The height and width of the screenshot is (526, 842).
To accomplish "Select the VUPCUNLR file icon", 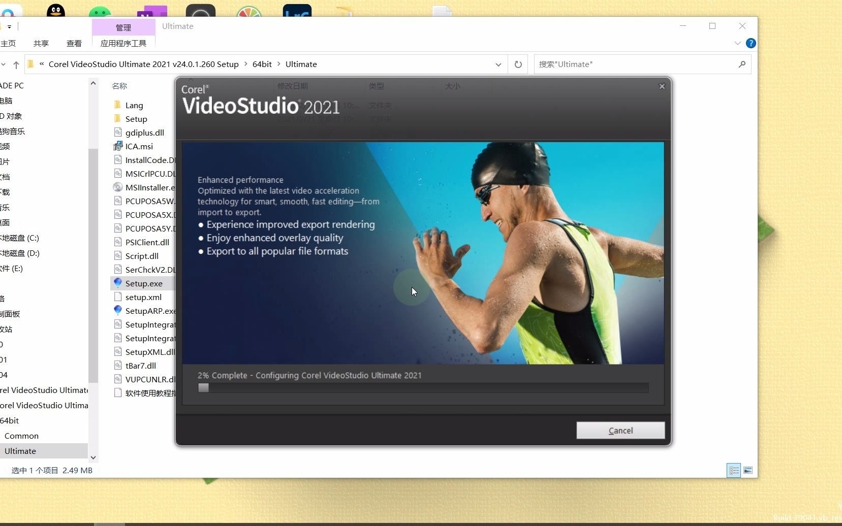I will click(x=118, y=379).
